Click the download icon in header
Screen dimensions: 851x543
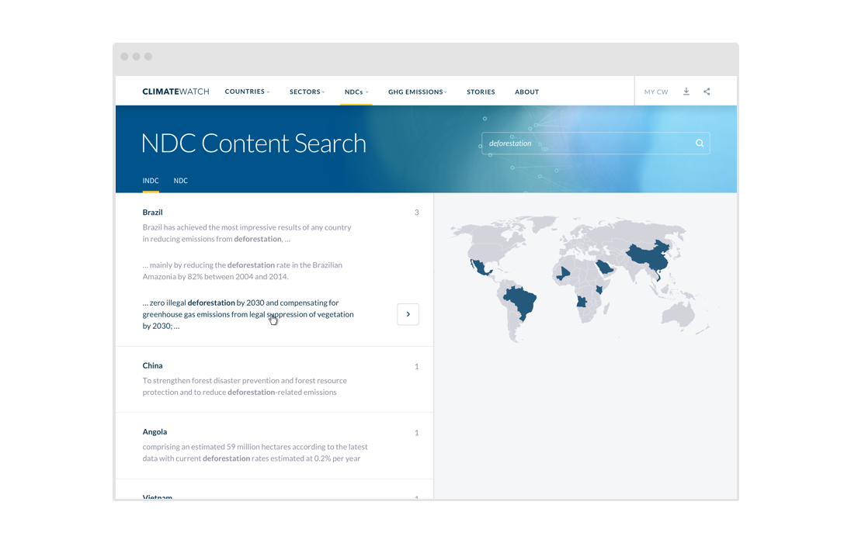pyautogui.click(x=686, y=92)
